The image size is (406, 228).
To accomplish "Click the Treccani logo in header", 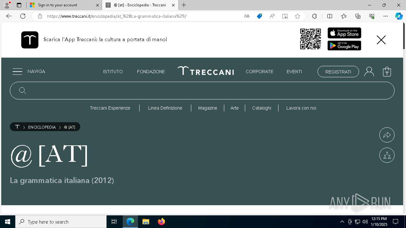I will coord(206,71).
